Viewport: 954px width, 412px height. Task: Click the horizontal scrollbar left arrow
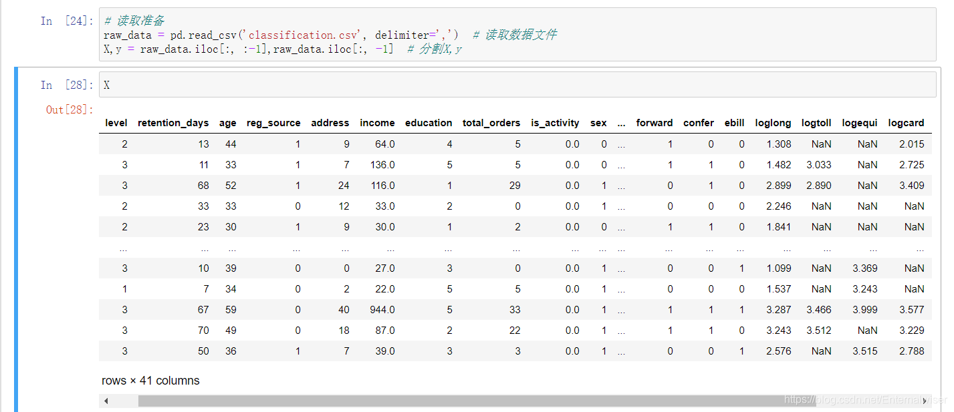tap(106, 401)
